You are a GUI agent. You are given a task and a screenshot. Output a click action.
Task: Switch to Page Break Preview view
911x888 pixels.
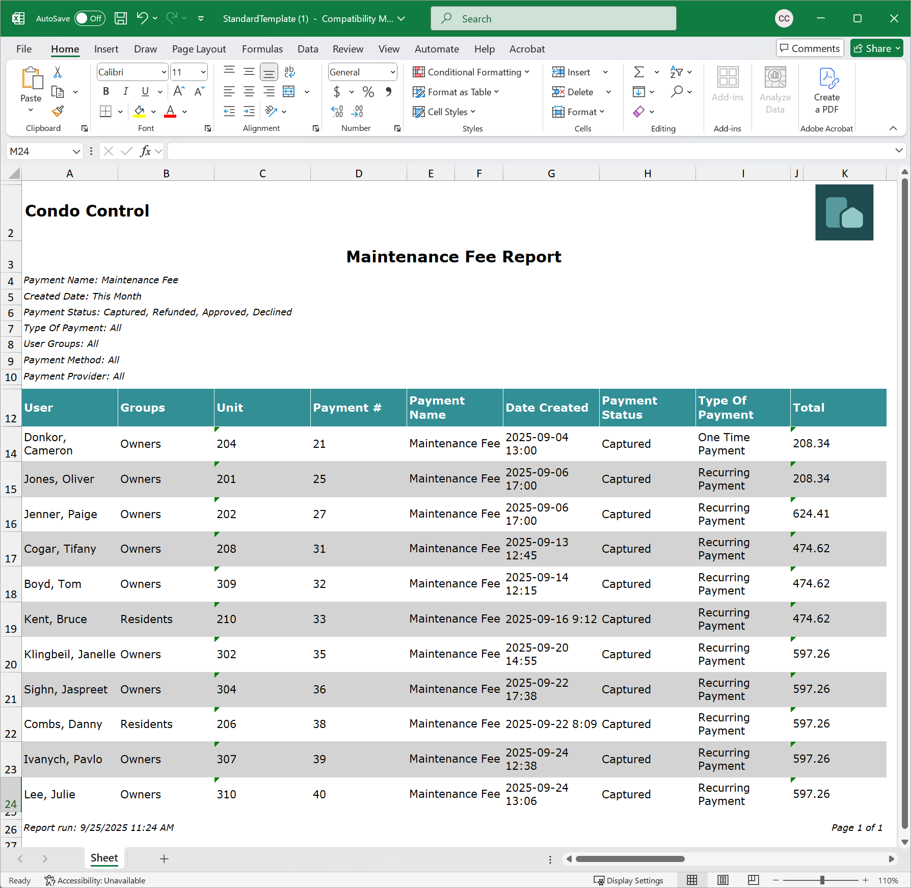[x=754, y=880]
